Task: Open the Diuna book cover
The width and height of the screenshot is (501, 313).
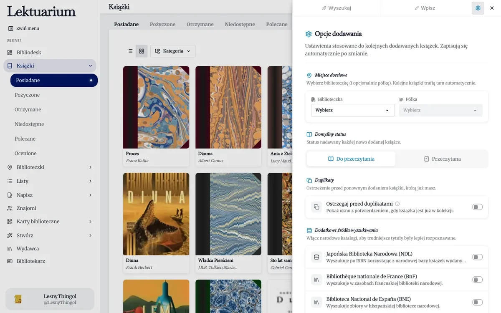Action: pyautogui.click(x=156, y=214)
